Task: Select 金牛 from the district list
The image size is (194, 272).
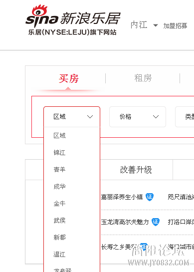Action: pos(60,204)
